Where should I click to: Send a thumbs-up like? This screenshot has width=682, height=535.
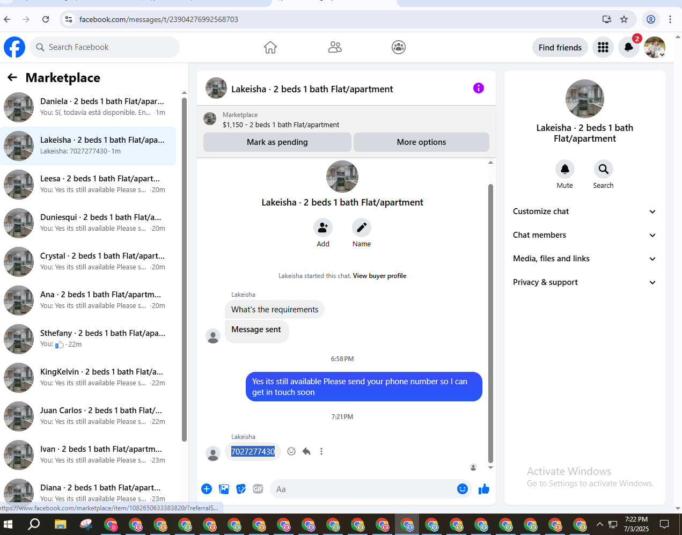484,489
